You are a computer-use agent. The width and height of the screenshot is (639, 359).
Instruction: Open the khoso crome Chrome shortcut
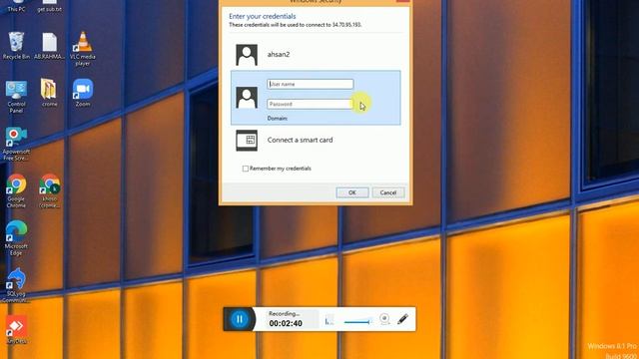click(x=49, y=191)
